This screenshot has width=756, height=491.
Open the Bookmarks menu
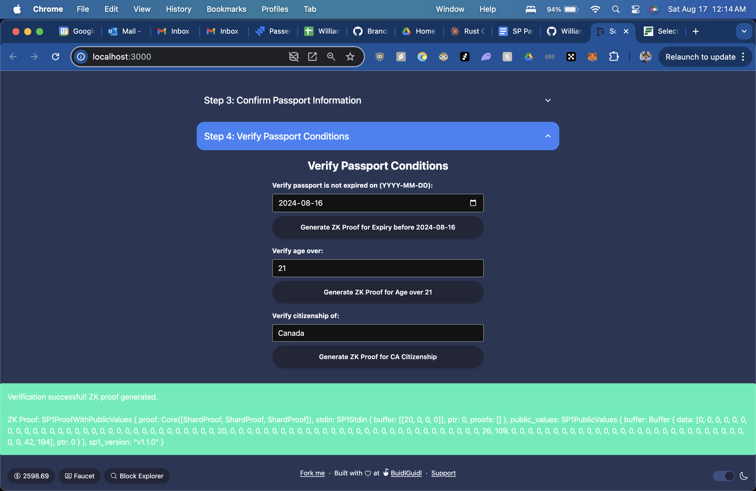click(x=226, y=9)
